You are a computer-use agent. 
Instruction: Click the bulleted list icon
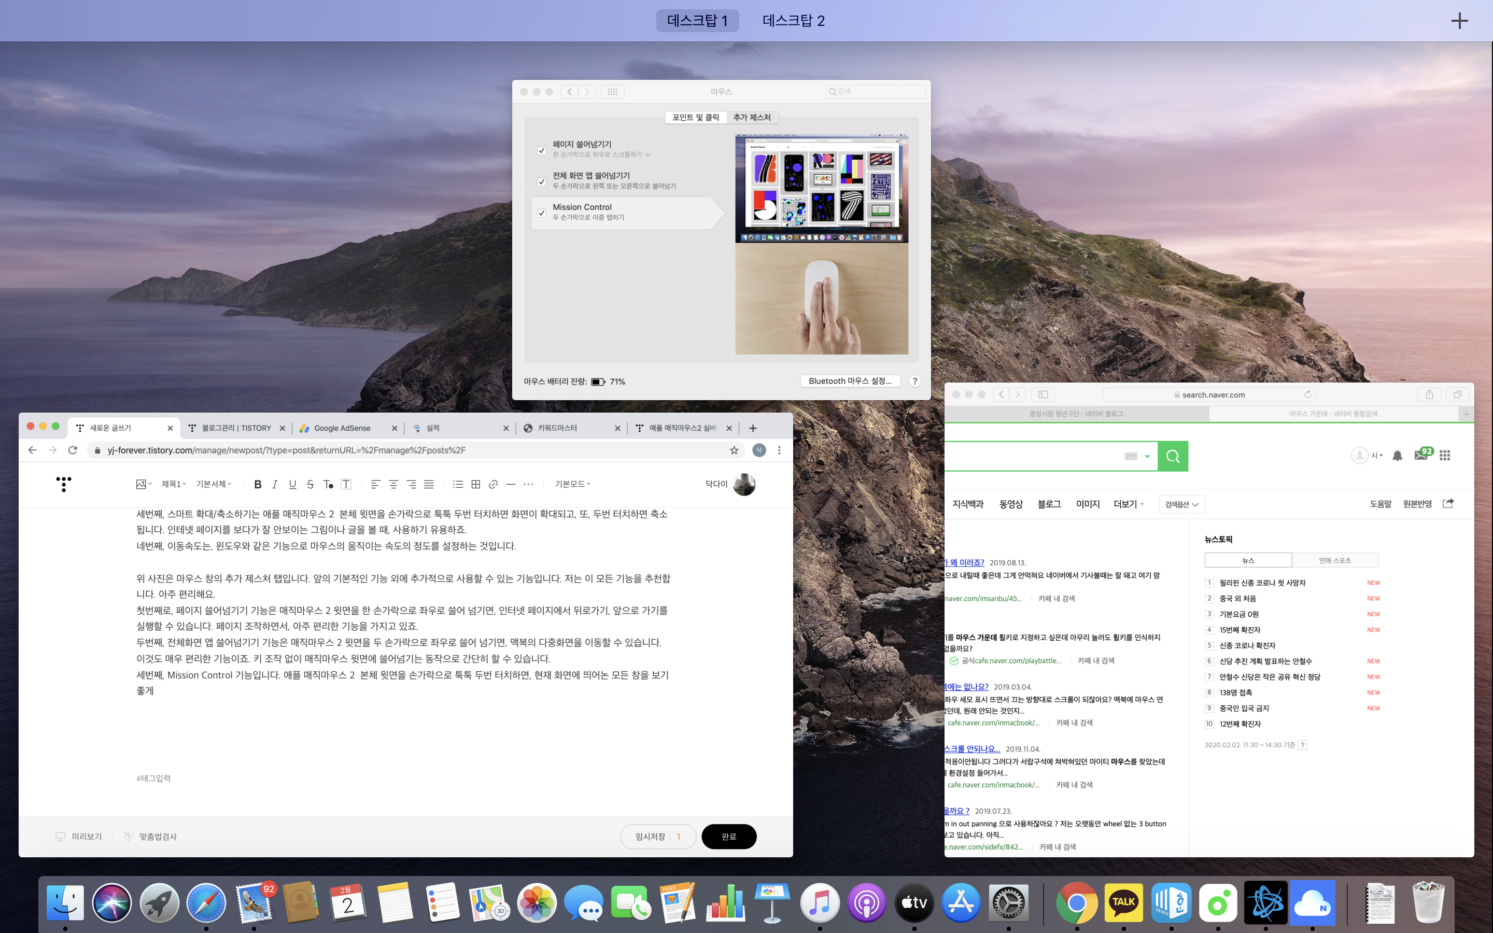pos(458,485)
